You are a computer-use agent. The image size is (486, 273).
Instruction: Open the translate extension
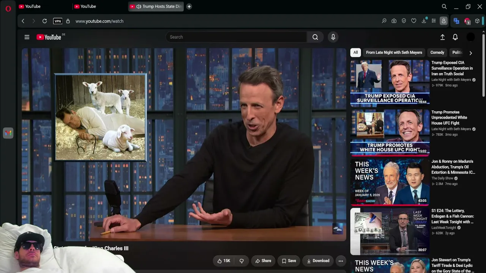pyautogui.click(x=456, y=21)
